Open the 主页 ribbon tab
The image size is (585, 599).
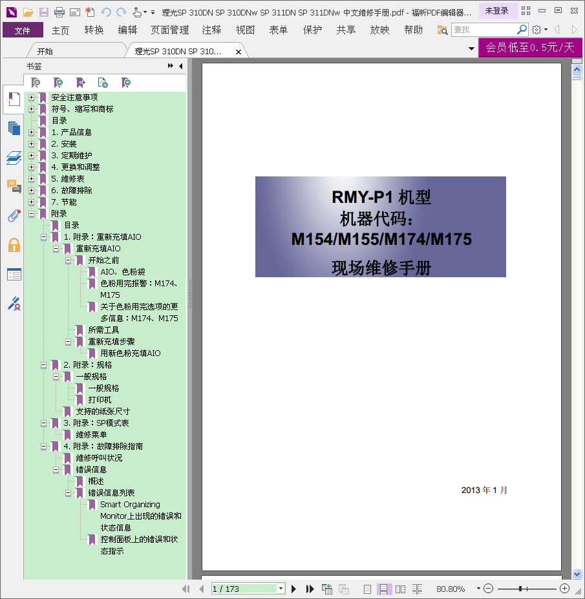point(60,30)
